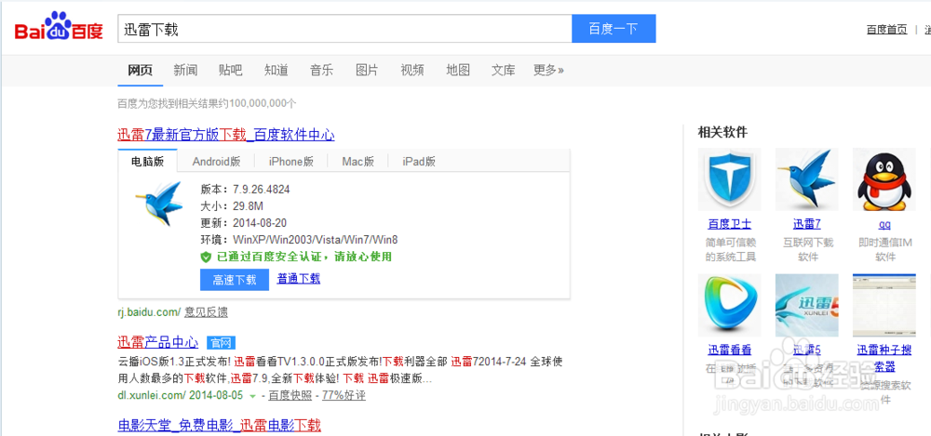The width and height of the screenshot is (931, 436).
Task: Open the 百度快照 link
Action: (x=290, y=396)
